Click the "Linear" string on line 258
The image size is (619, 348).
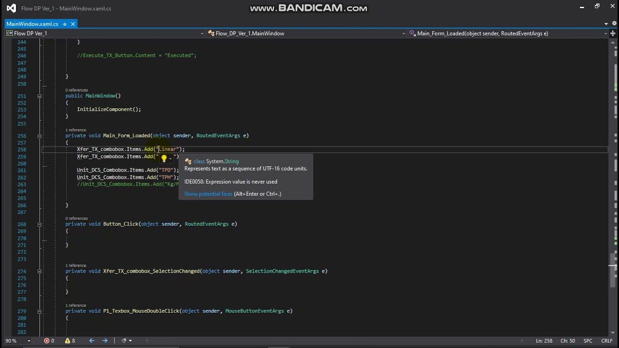click(x=167, y=149)
